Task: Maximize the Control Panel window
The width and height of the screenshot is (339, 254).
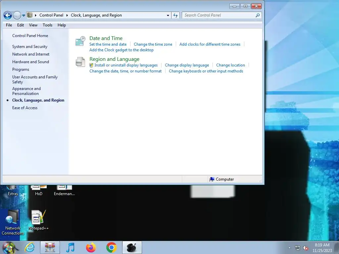Action: coord(245,6)
